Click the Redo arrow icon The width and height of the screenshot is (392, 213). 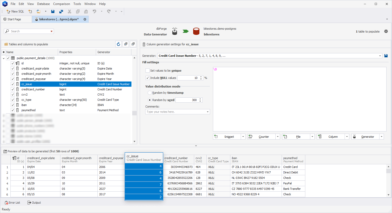point(109,11)
